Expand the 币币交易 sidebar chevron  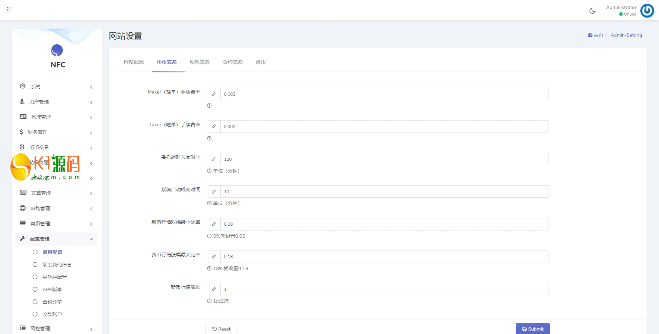[x=91, y=148]
